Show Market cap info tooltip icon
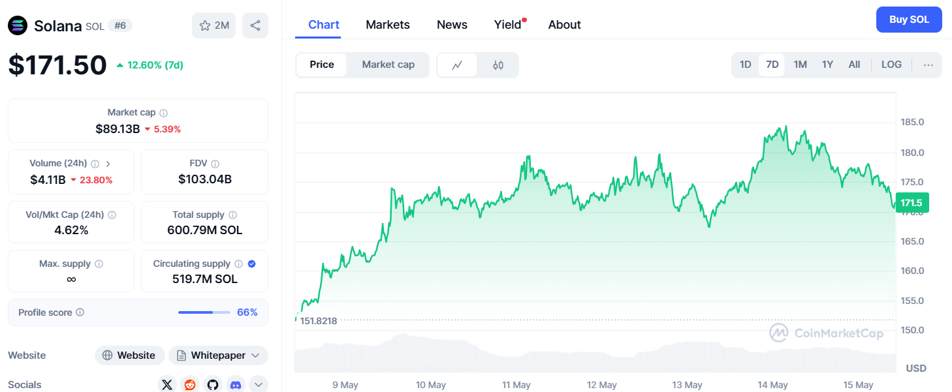This screenshot has width=952, height=392. pyautogui.click(x=164, y=113)
